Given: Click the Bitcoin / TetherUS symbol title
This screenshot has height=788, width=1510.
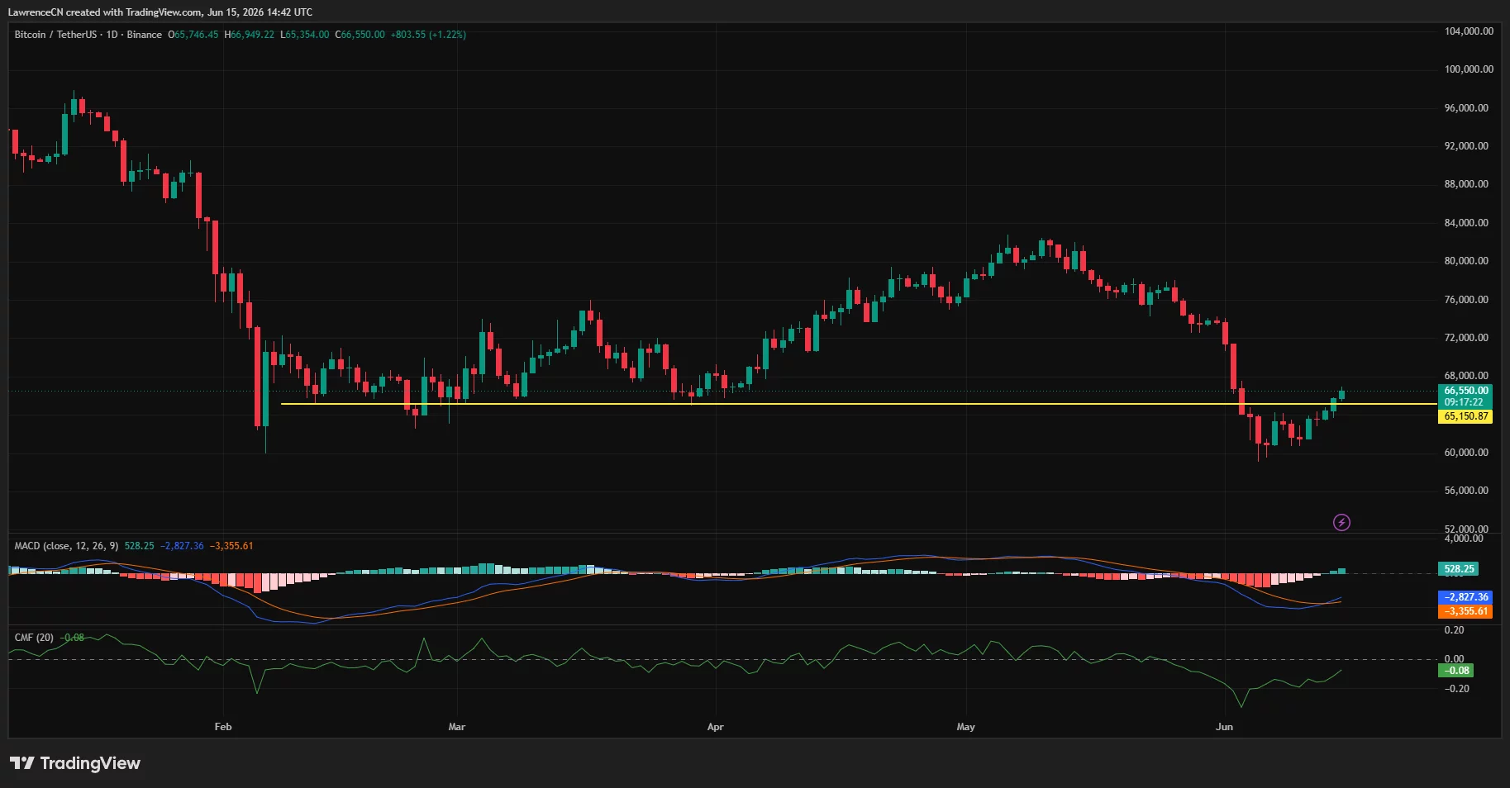Looking at the screenshot, I should [x=55, y=35].
